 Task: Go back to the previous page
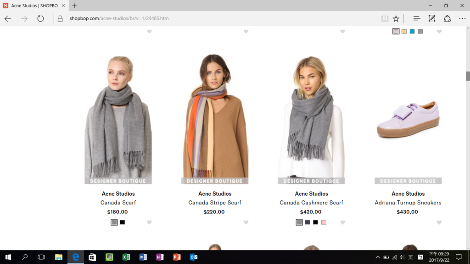point(8,18)
